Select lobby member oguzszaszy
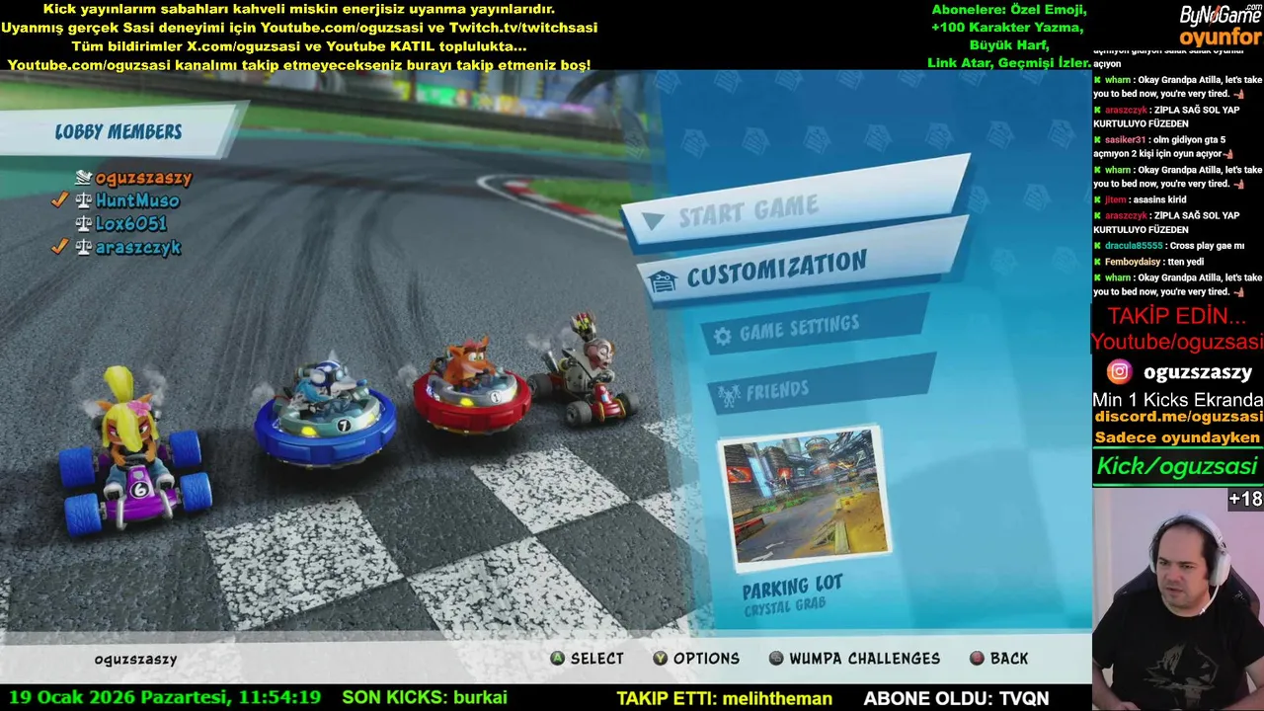 click(143, 178)
